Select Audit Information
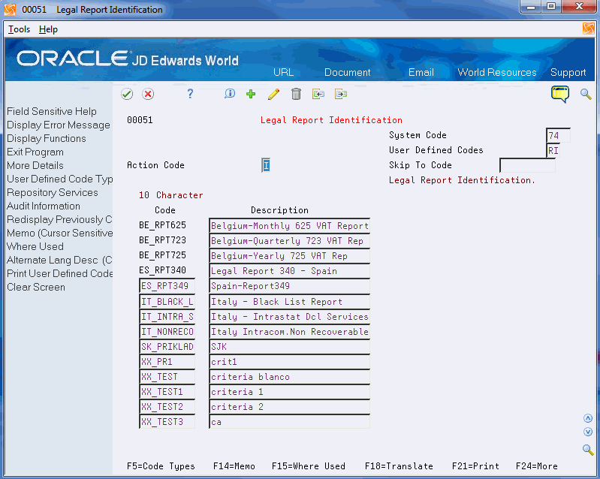This screenshot has height=479, width=600. 44,206
